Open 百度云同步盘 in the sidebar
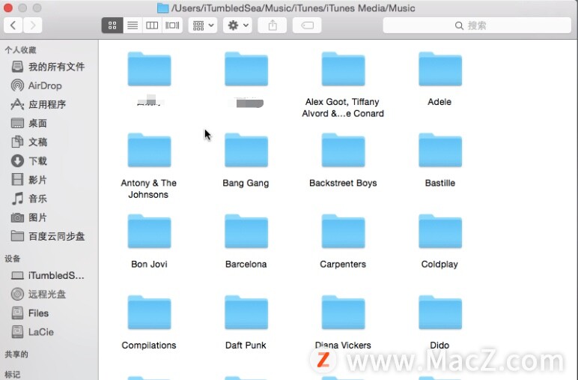The width and height of the screenshot is (578, 380). 48,236
